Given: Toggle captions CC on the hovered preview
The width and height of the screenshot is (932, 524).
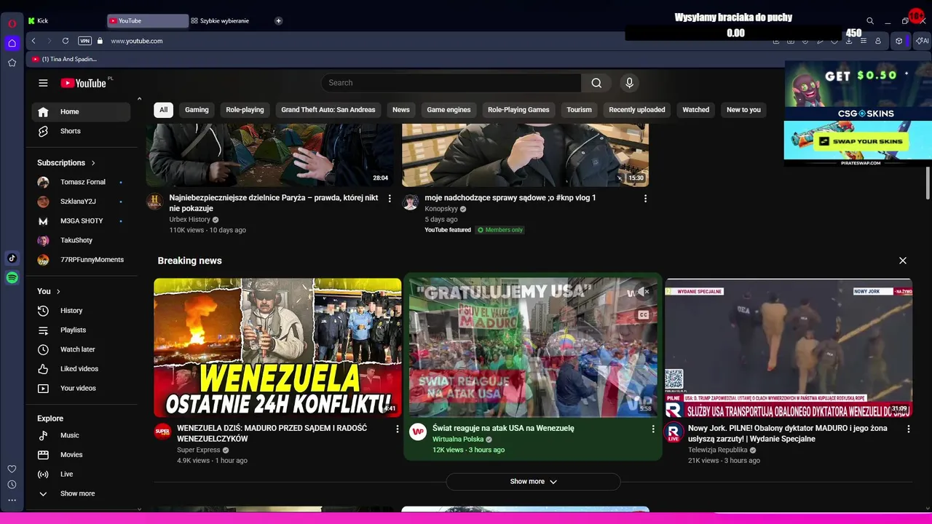Looking at the screenshot, I should click(643, 315).
